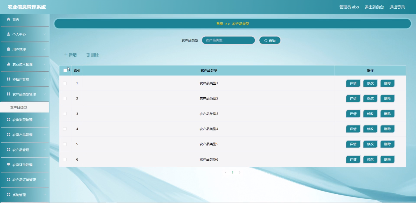This screenshot has width=416, height=203.
Task: Expand the 农业技术管理 chevron
Action: coord(45,64)
